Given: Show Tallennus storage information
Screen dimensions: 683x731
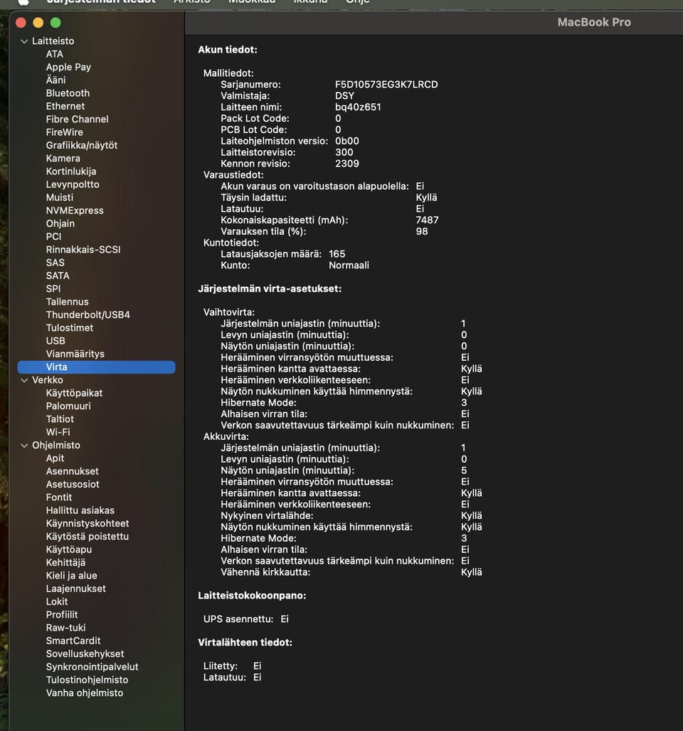Looking at the screenshot, I should click(x=67, y=302).
